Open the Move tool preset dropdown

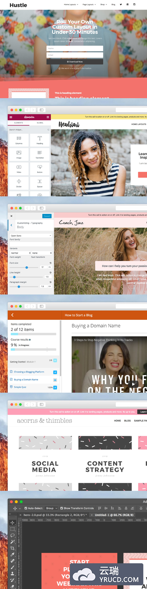[x=19, y=508]
